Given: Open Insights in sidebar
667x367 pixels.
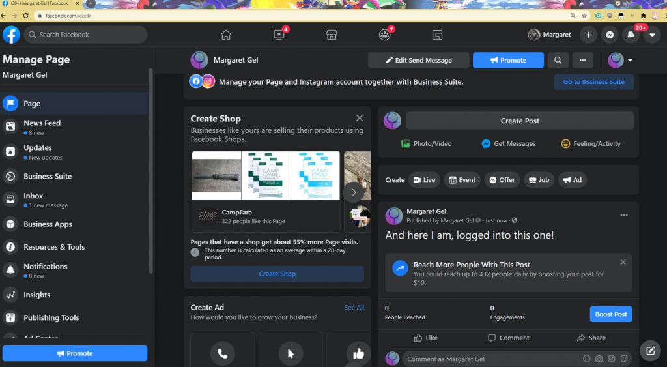Looking at the screenshot, I should (75, 295).
